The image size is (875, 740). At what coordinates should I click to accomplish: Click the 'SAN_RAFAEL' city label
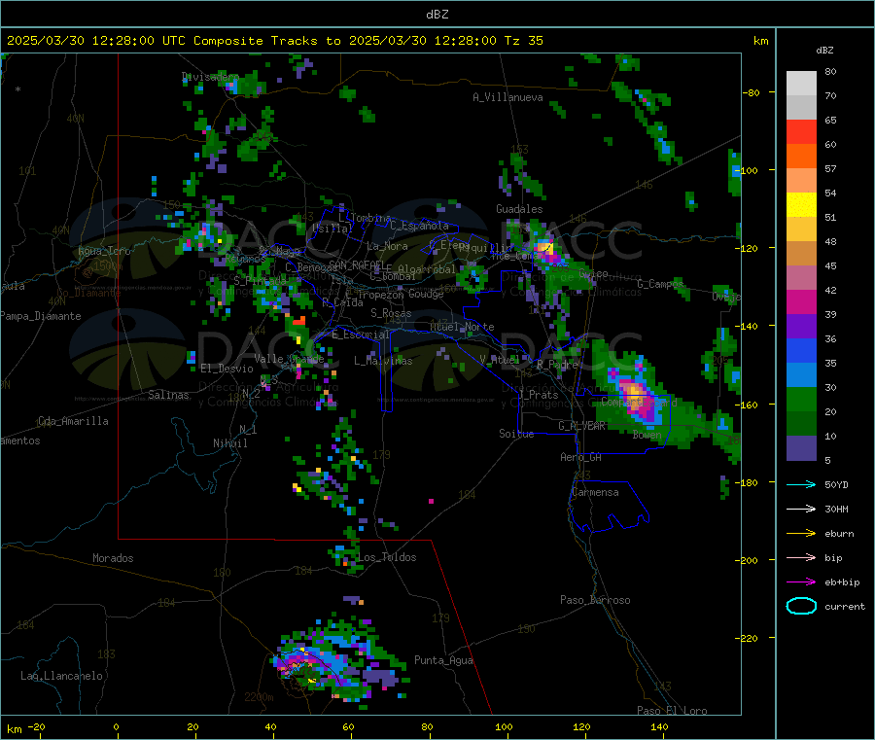[x=357, y=264]
